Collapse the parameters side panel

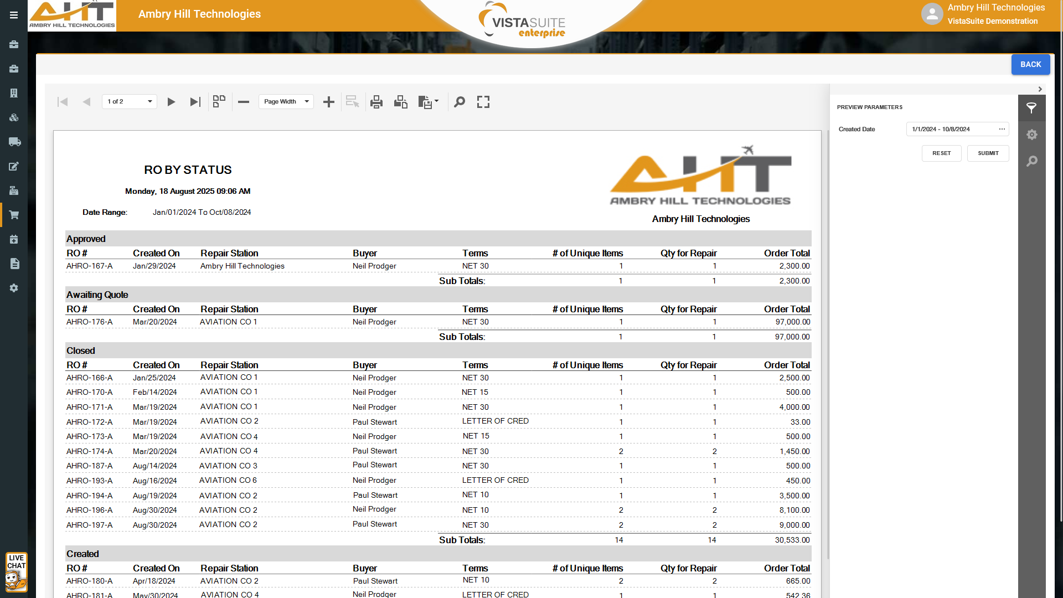tap(1040, 89)
